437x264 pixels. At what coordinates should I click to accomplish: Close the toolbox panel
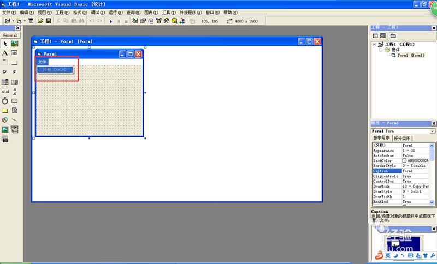coord(17,28)
